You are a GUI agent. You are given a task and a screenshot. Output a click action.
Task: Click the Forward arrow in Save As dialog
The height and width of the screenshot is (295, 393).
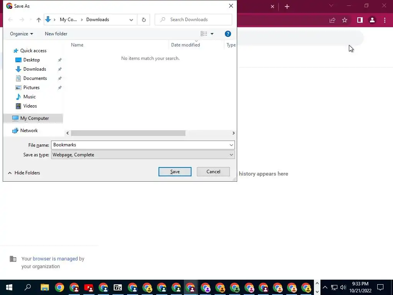(x=22, y=20)
